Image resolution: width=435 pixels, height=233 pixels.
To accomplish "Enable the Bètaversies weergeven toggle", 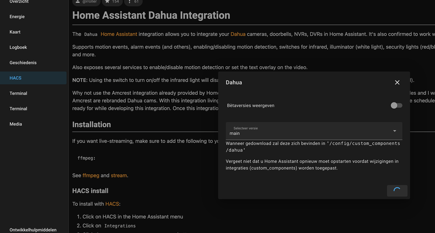I will coord(396,105).
